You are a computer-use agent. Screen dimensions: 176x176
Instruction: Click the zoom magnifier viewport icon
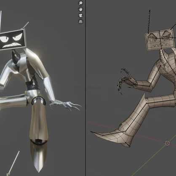point(80,3)
